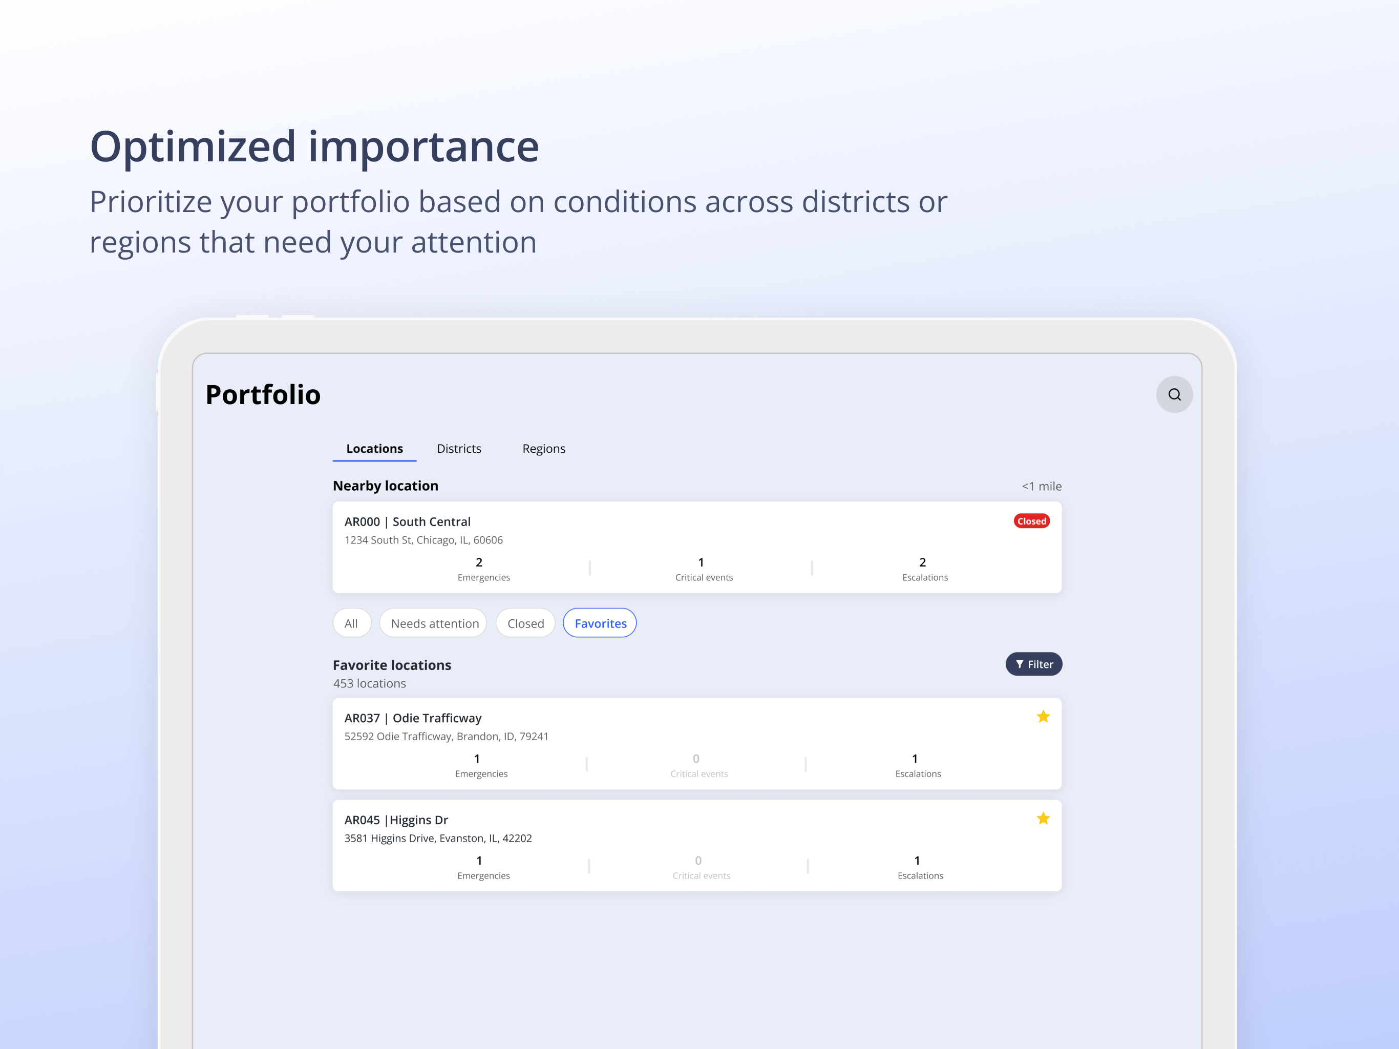The image size is (1399, 1049).
Task: View Odie Trafficway's 1 Escalations count
Action: [x=918, y=765]
